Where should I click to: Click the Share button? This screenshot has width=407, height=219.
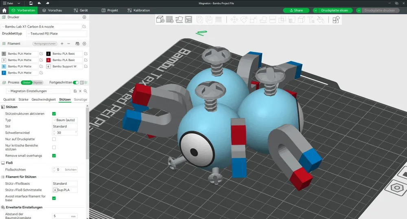[296, 11]
